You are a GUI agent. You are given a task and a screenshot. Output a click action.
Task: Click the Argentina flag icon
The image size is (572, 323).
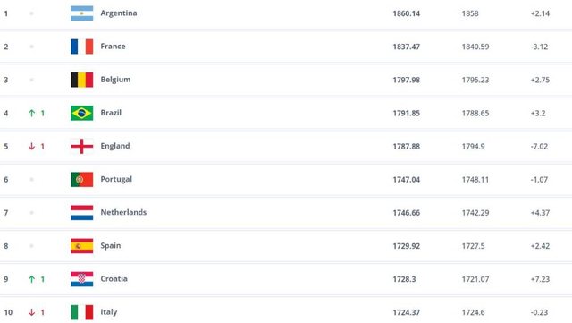pos(81,13)
